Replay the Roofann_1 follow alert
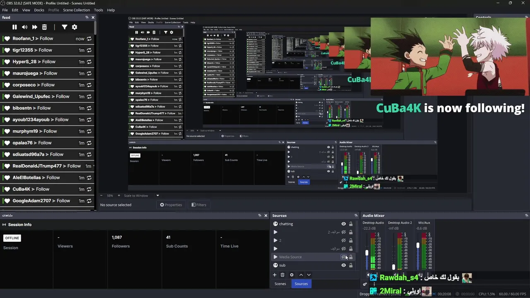This screenshot has height=298, width=530. point(89,38)
